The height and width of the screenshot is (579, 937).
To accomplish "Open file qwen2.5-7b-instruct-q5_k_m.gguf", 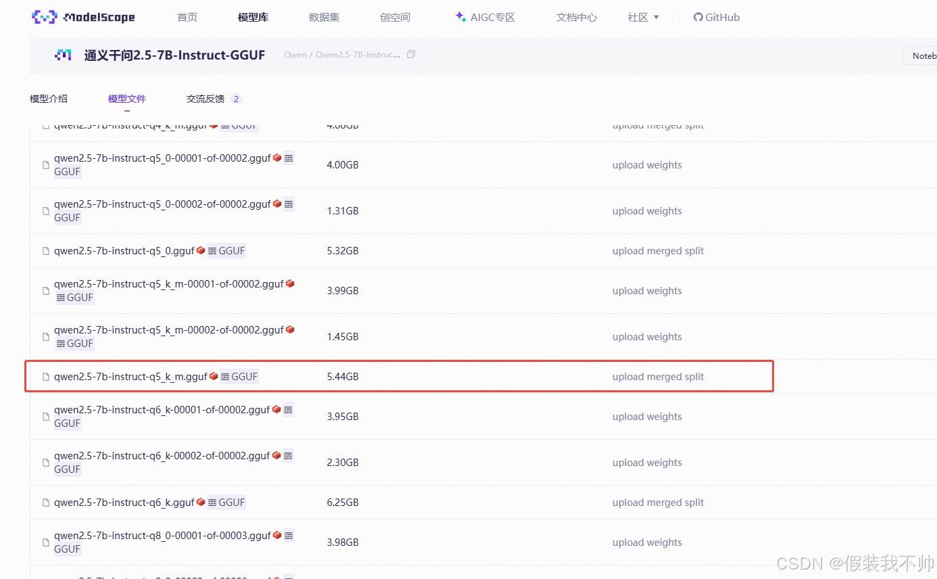I will (x=130, y=377).
